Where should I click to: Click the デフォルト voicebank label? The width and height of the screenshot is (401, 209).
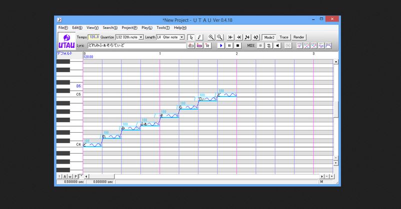(64, 53)
